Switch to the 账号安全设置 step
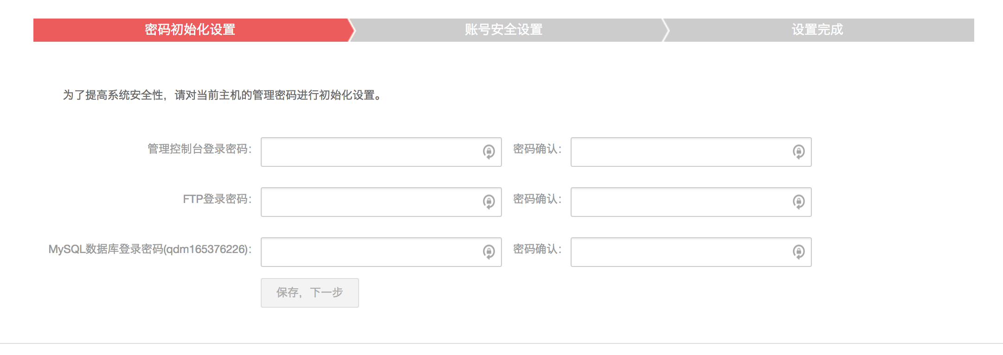1003x355 pixels. pyautogui.click(x=504, y=30)
